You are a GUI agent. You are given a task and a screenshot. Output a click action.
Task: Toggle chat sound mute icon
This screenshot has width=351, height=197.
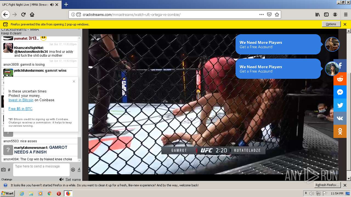61,179
